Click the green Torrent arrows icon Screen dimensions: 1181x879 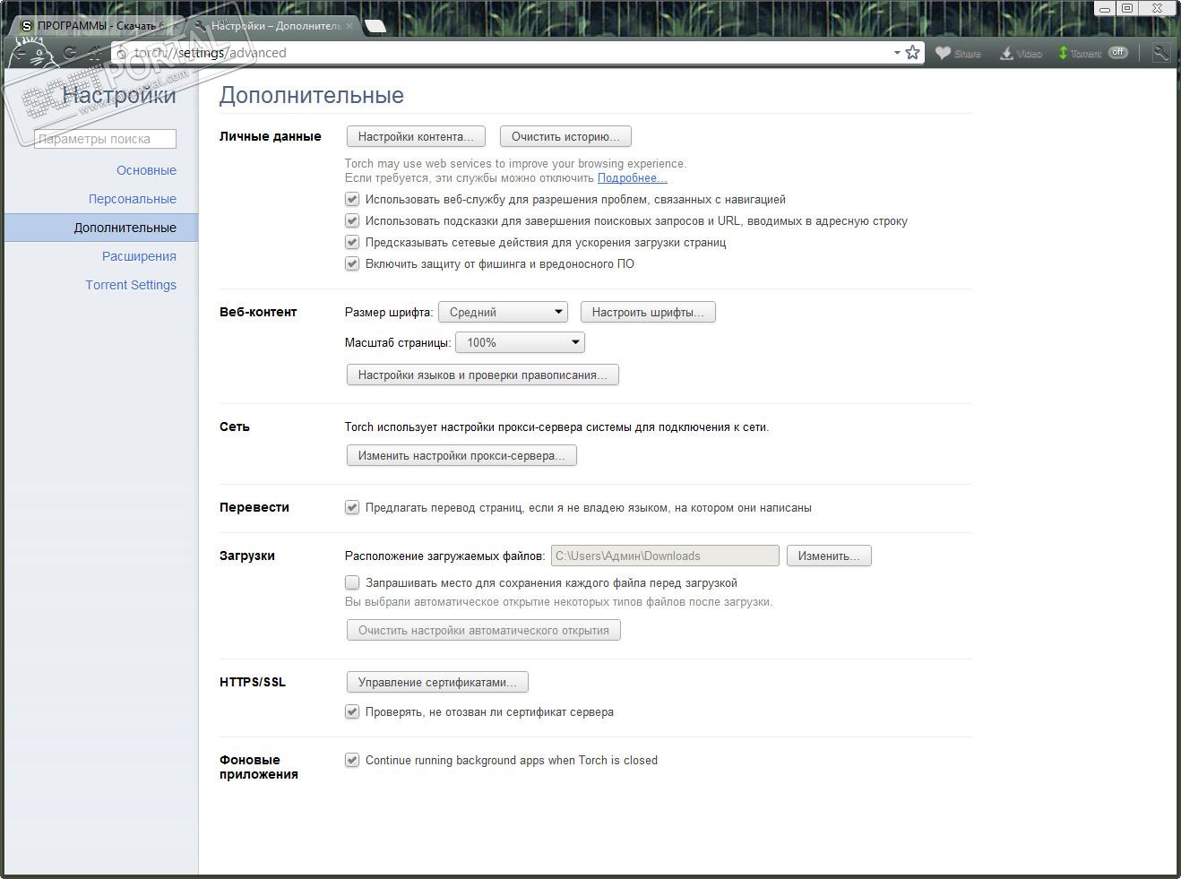1064,53
